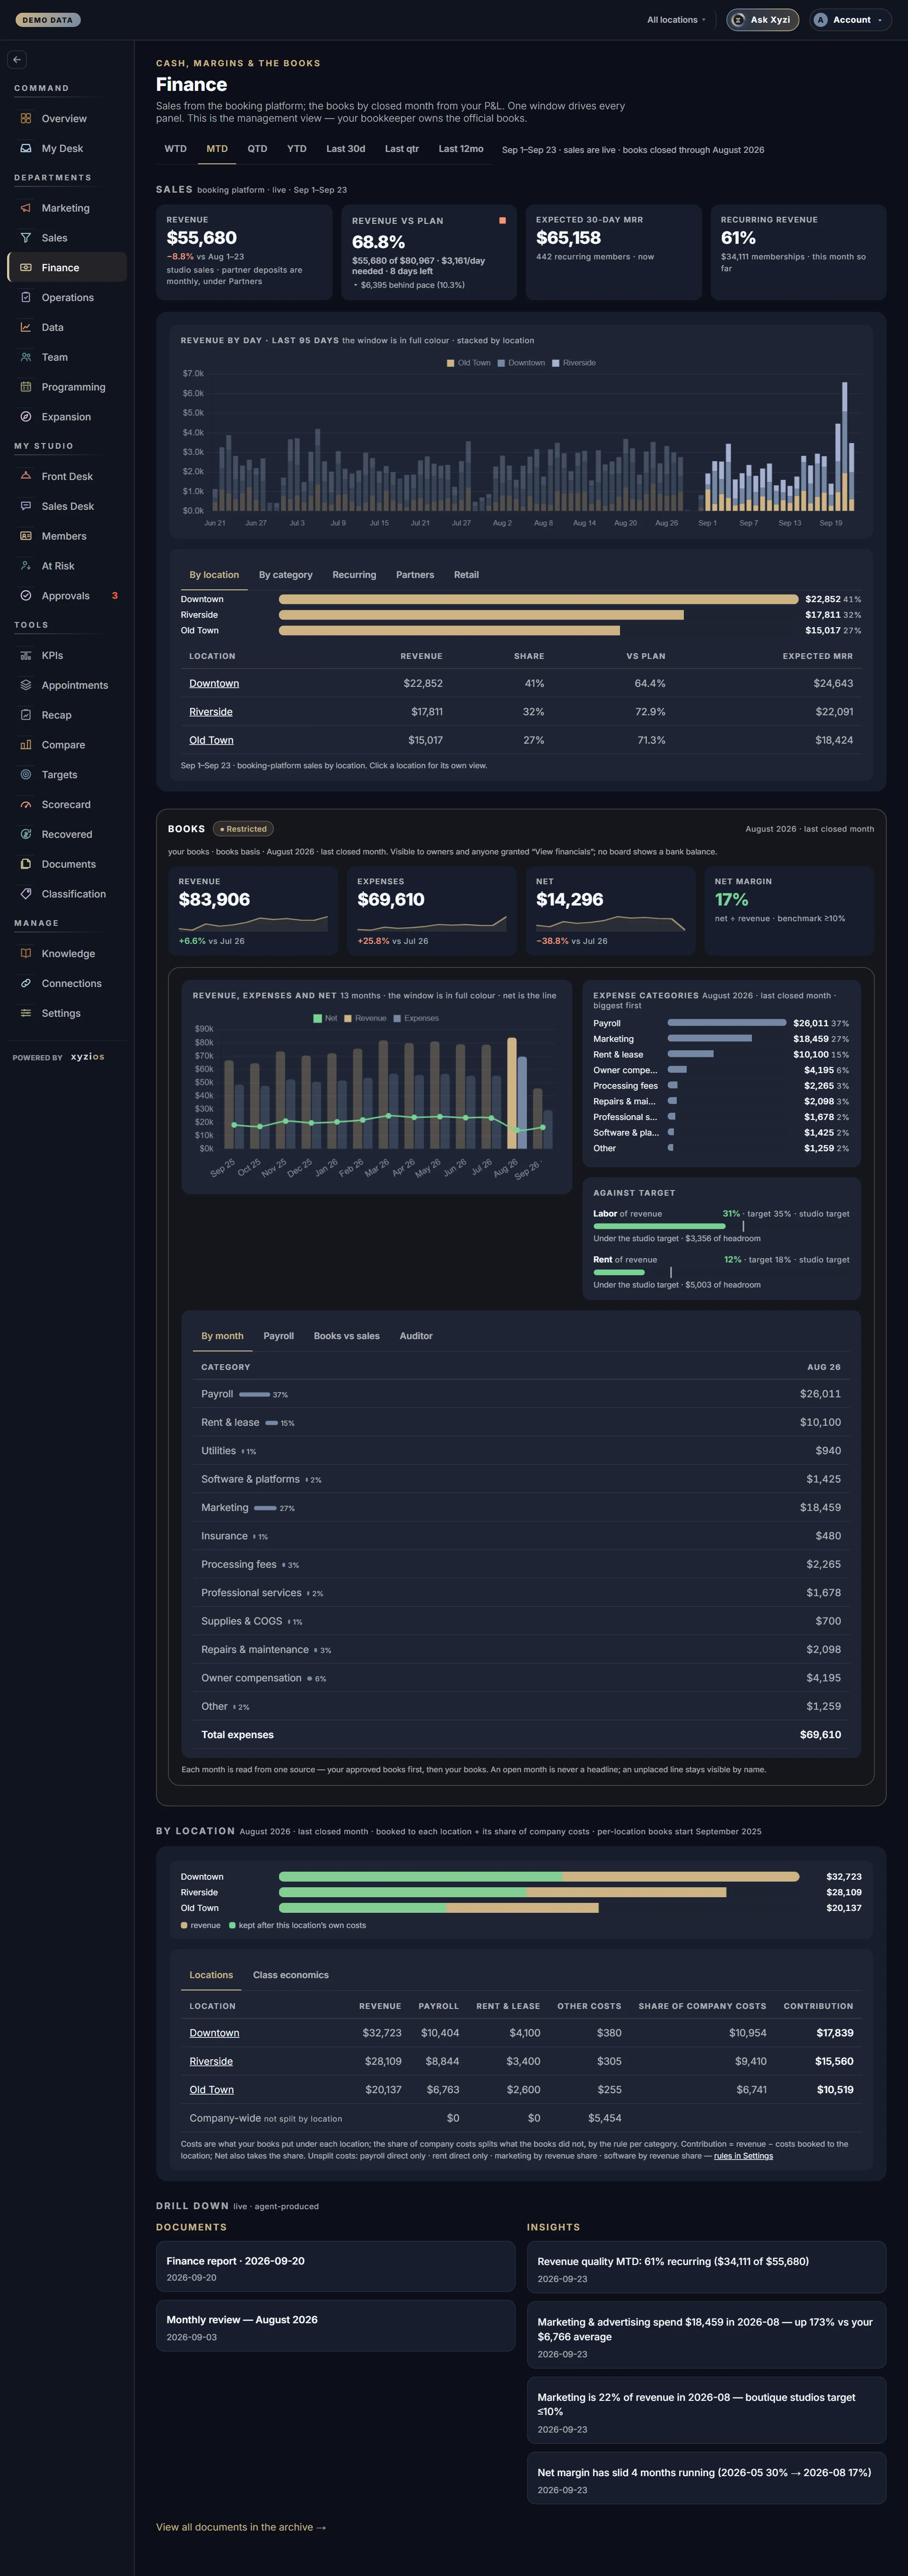Follow the rules in Settings link
The width and height of the screenshot is (908, 2576).
tap(743, 2155)
